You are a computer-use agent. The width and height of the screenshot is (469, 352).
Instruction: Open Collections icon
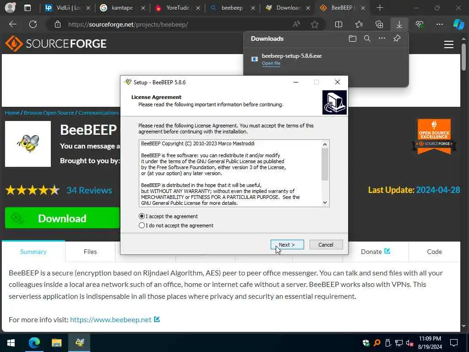point(379,25)
